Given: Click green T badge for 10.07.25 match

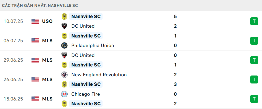Looking at the screenshot, I should coord(254,21).
